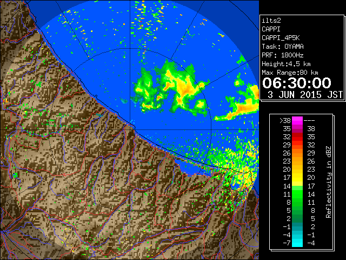Pick the yellow band of the color scale

pyautogui.click(x=297, y=178)
